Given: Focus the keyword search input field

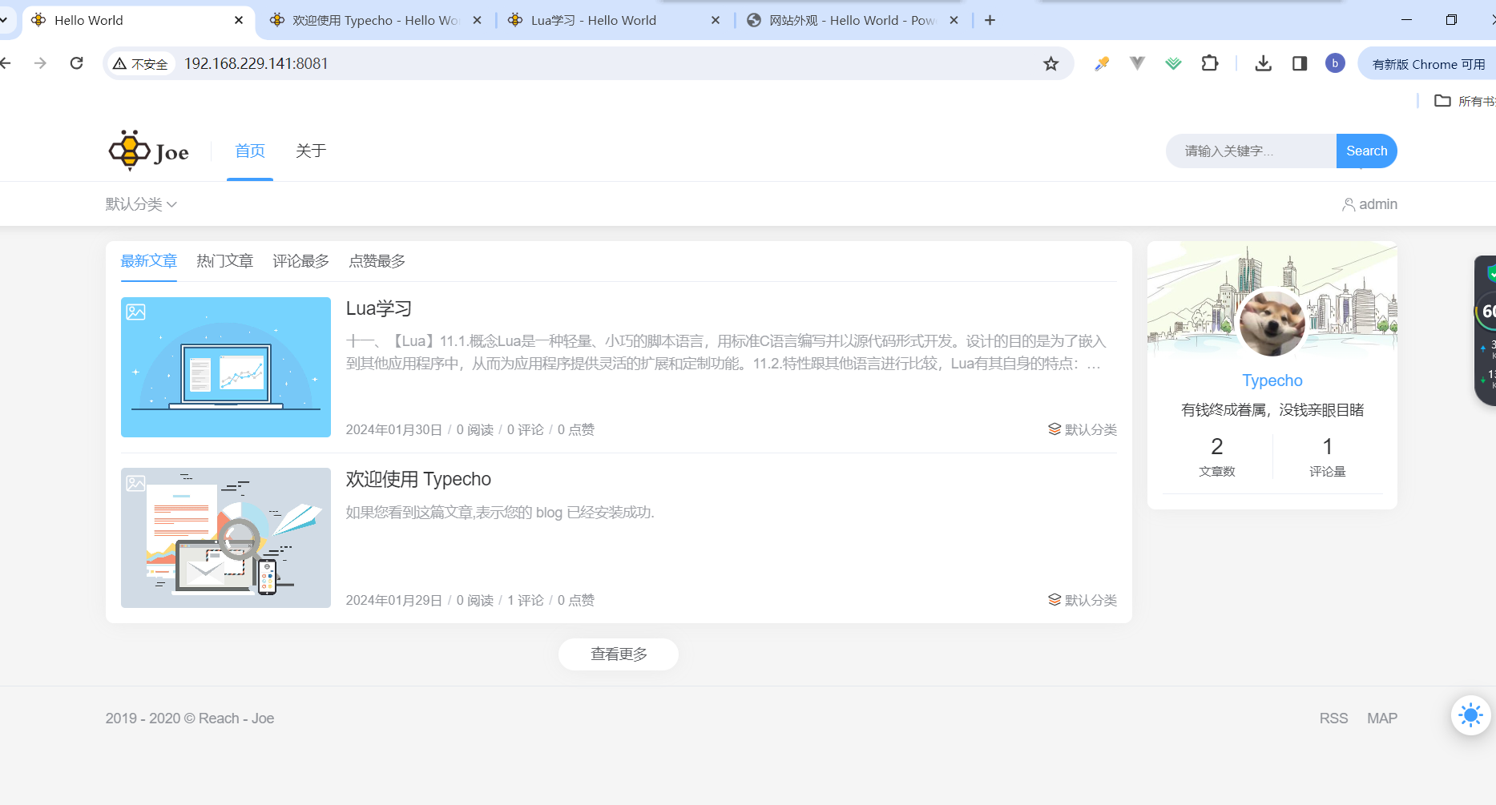Looking at the screenshot, I should [x=1251, y=151].
